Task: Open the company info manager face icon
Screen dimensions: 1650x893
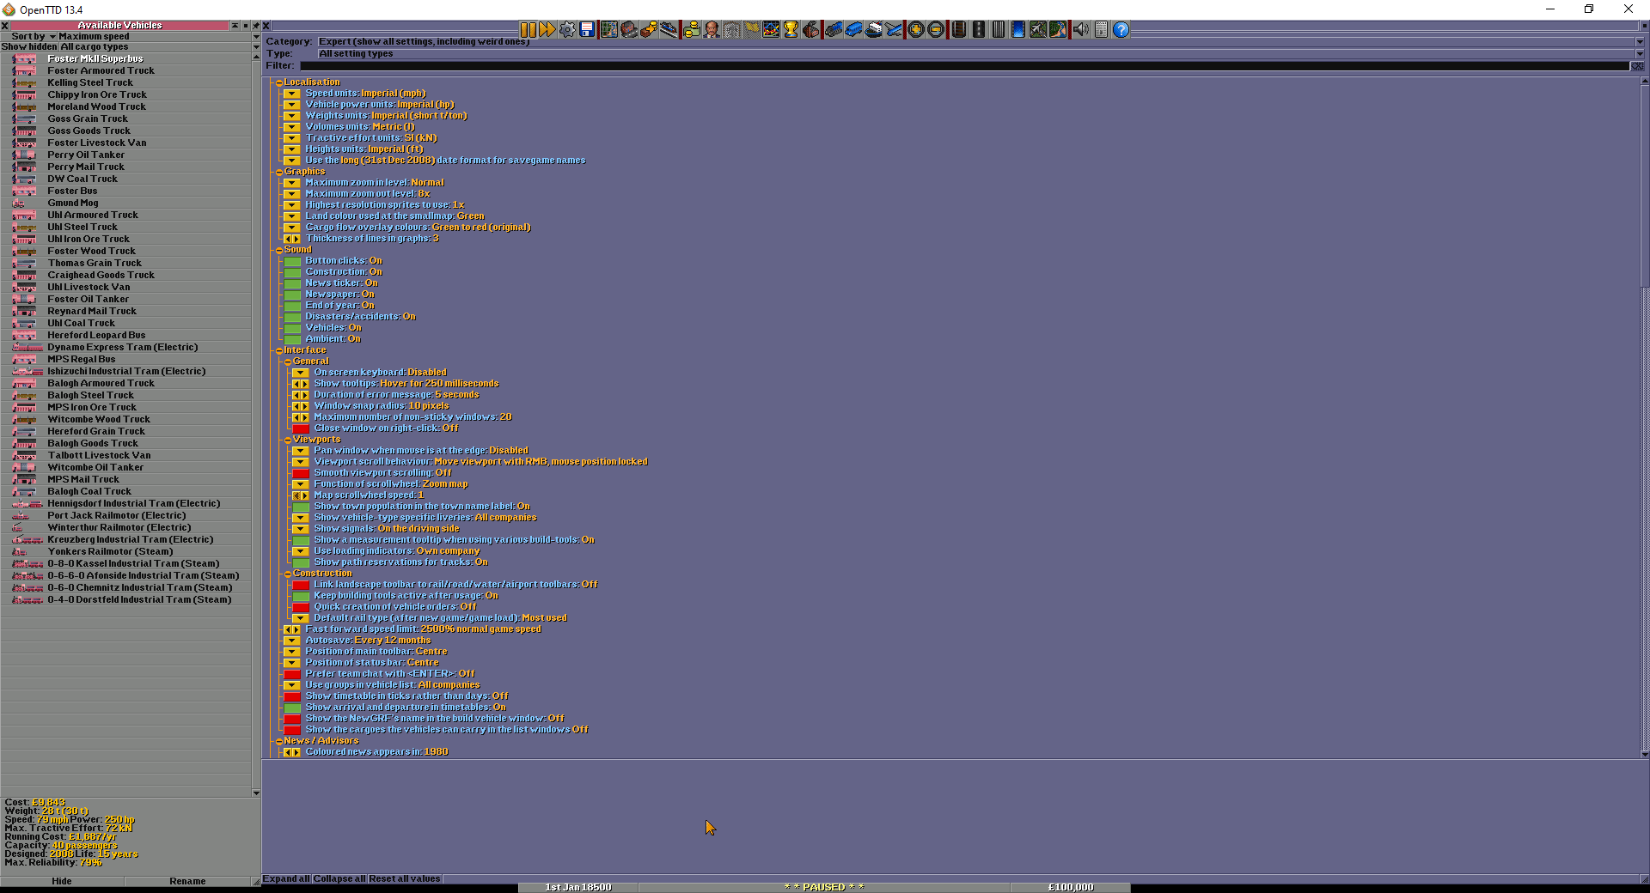Action: [x=712, y=30]
